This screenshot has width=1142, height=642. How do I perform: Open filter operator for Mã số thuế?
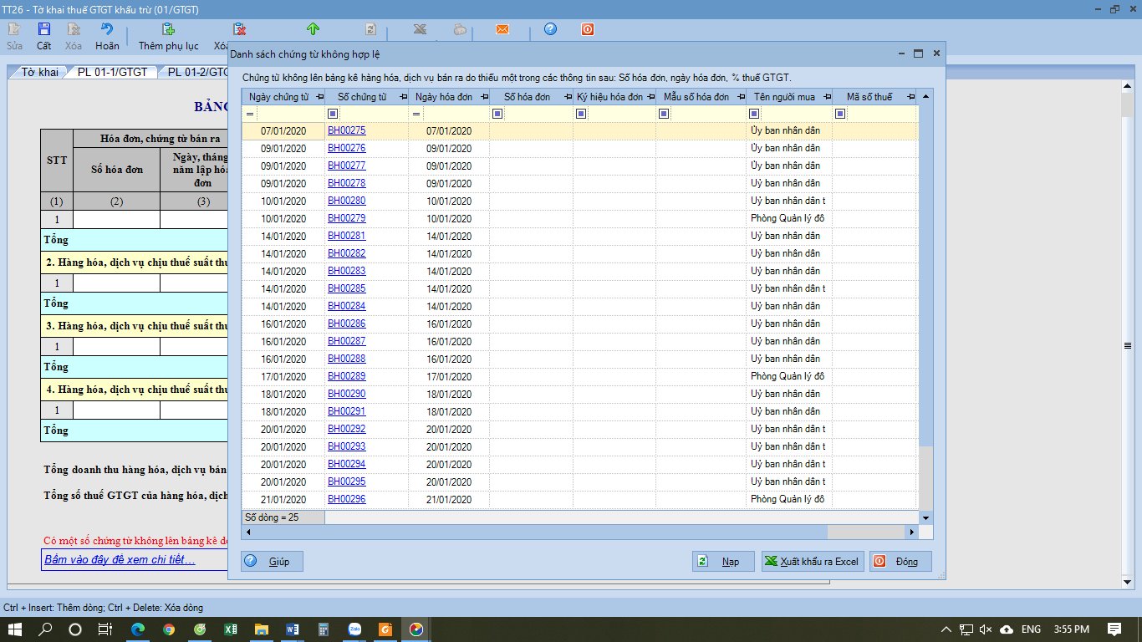pyautogui.click(x=839, y=114)
